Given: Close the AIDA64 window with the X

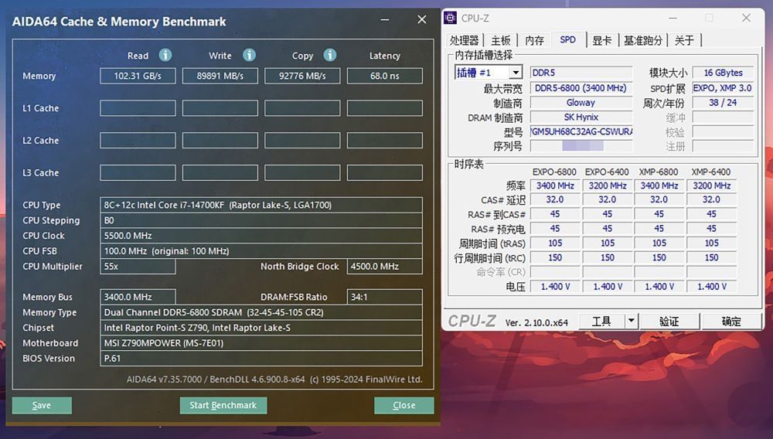Looking at the screenshot, I should (x=421, y=20).
